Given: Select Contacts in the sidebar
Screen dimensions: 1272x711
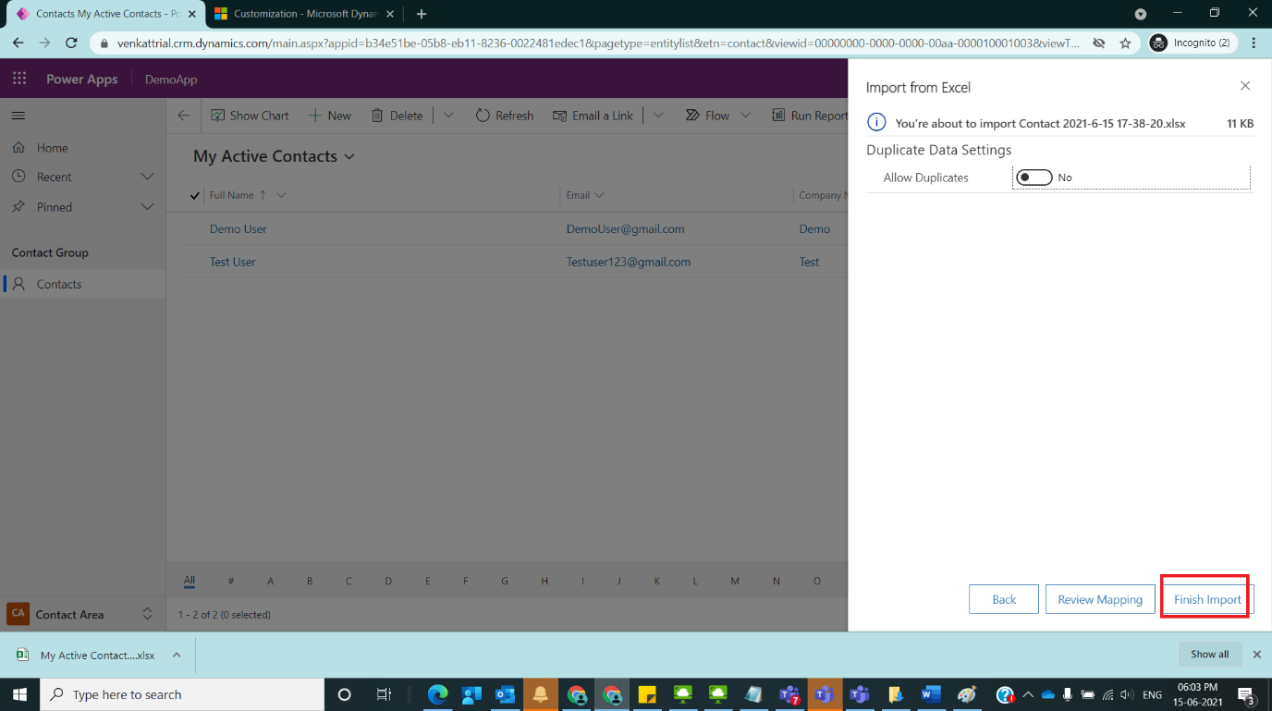Looking at the screenshot, I should coord(58,283).
